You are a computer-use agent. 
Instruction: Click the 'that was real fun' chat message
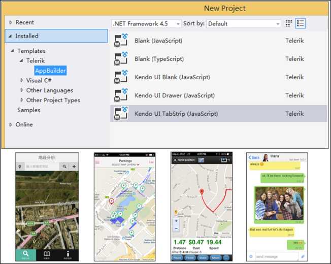(272, 232)
